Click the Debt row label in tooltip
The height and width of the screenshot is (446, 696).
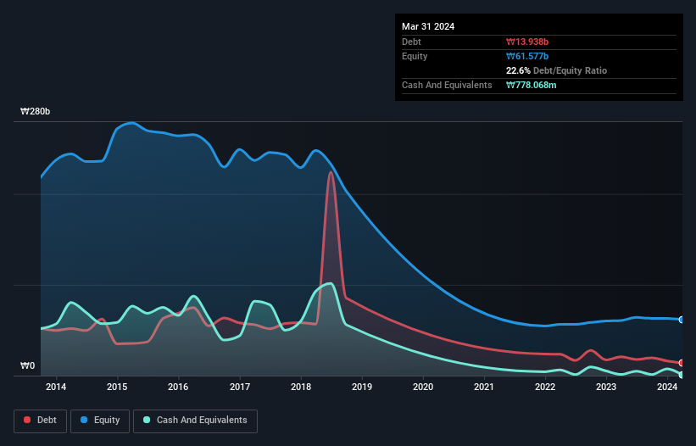pyautogui.click(x=411, y=42)
